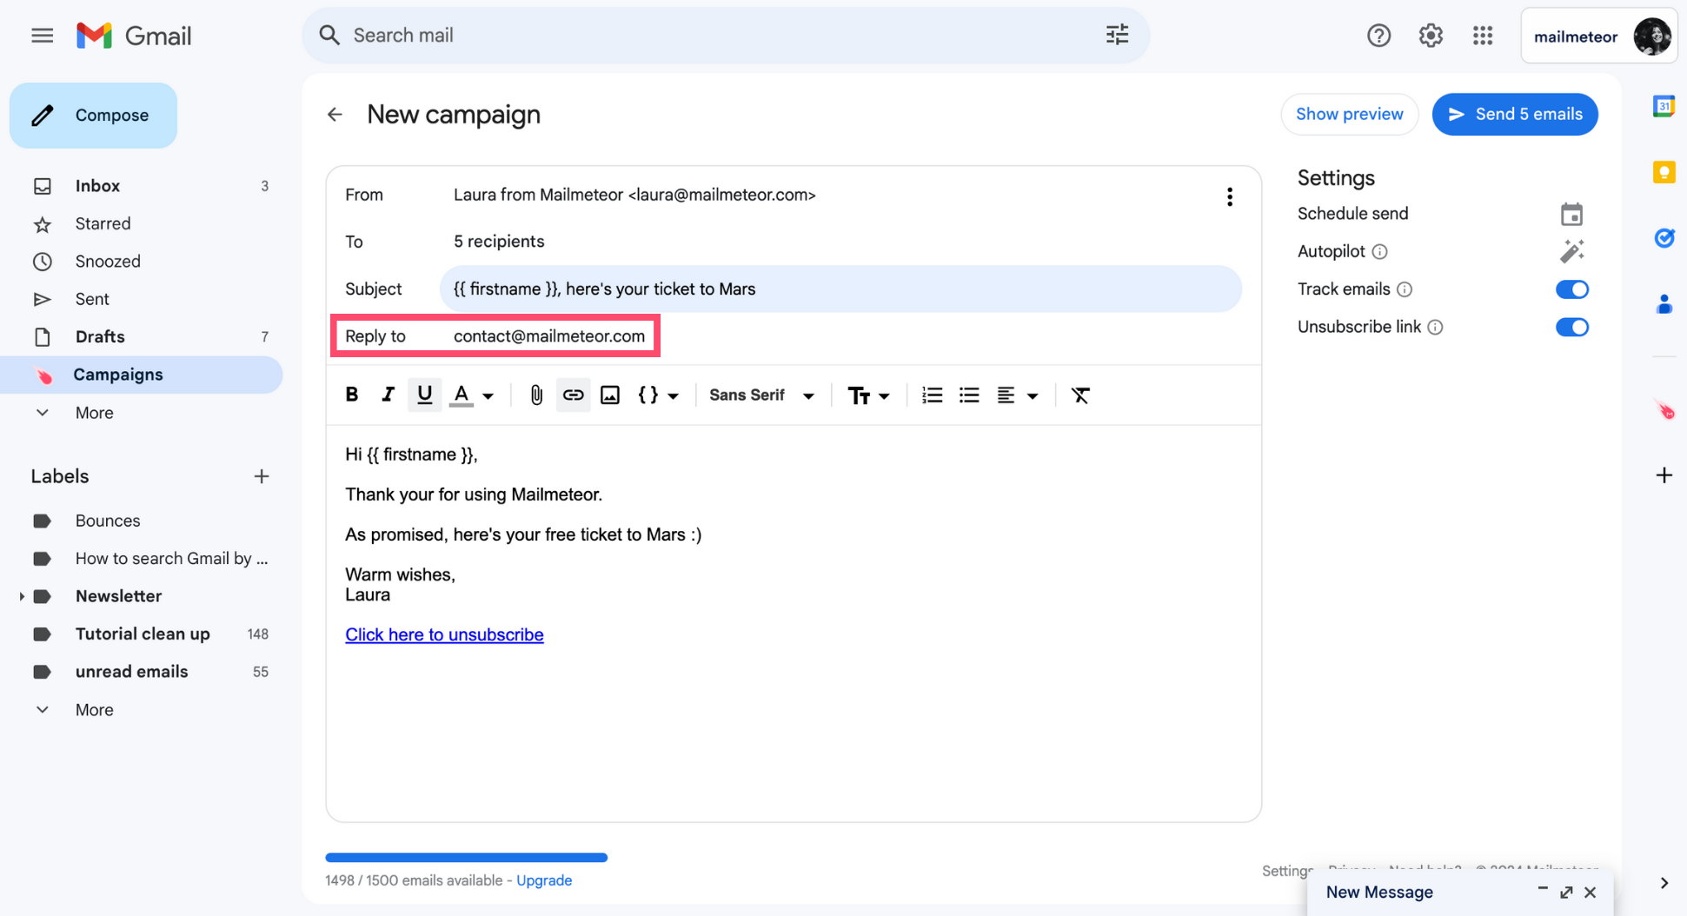Open Google Keep side panel icon
The width and height of the screenshot is (1687, 916).
tap(1664, 172)
